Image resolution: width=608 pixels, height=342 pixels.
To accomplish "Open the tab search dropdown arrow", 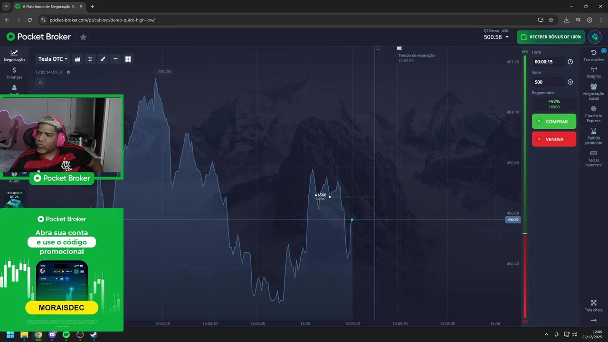I will click(6, 7).
